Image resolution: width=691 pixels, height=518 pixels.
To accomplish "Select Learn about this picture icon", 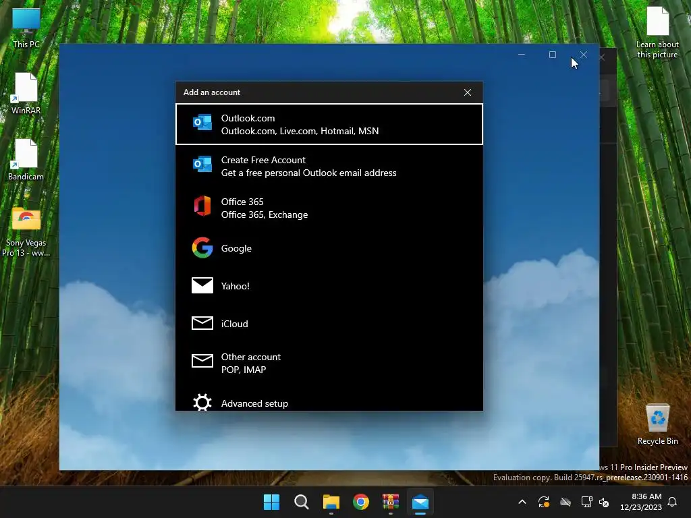I will tap(657, 33).
